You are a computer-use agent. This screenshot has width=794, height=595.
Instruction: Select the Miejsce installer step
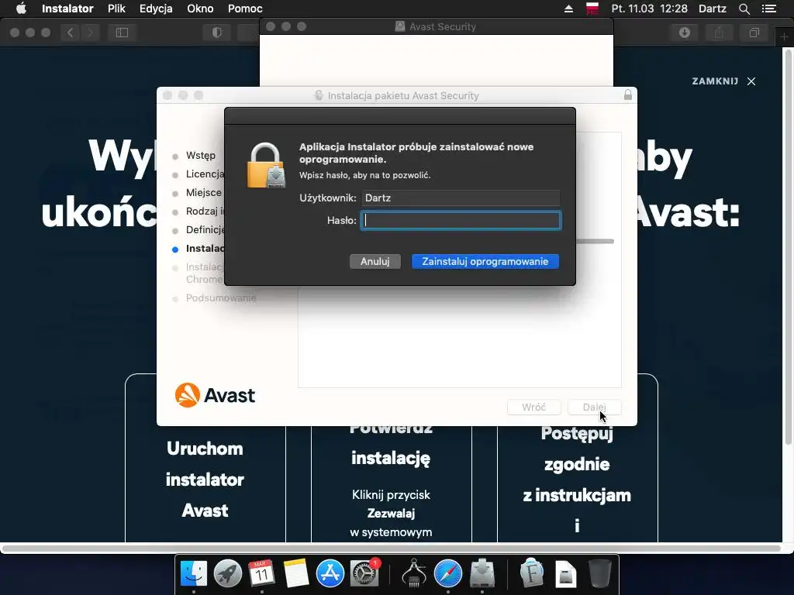pos(204,193)
